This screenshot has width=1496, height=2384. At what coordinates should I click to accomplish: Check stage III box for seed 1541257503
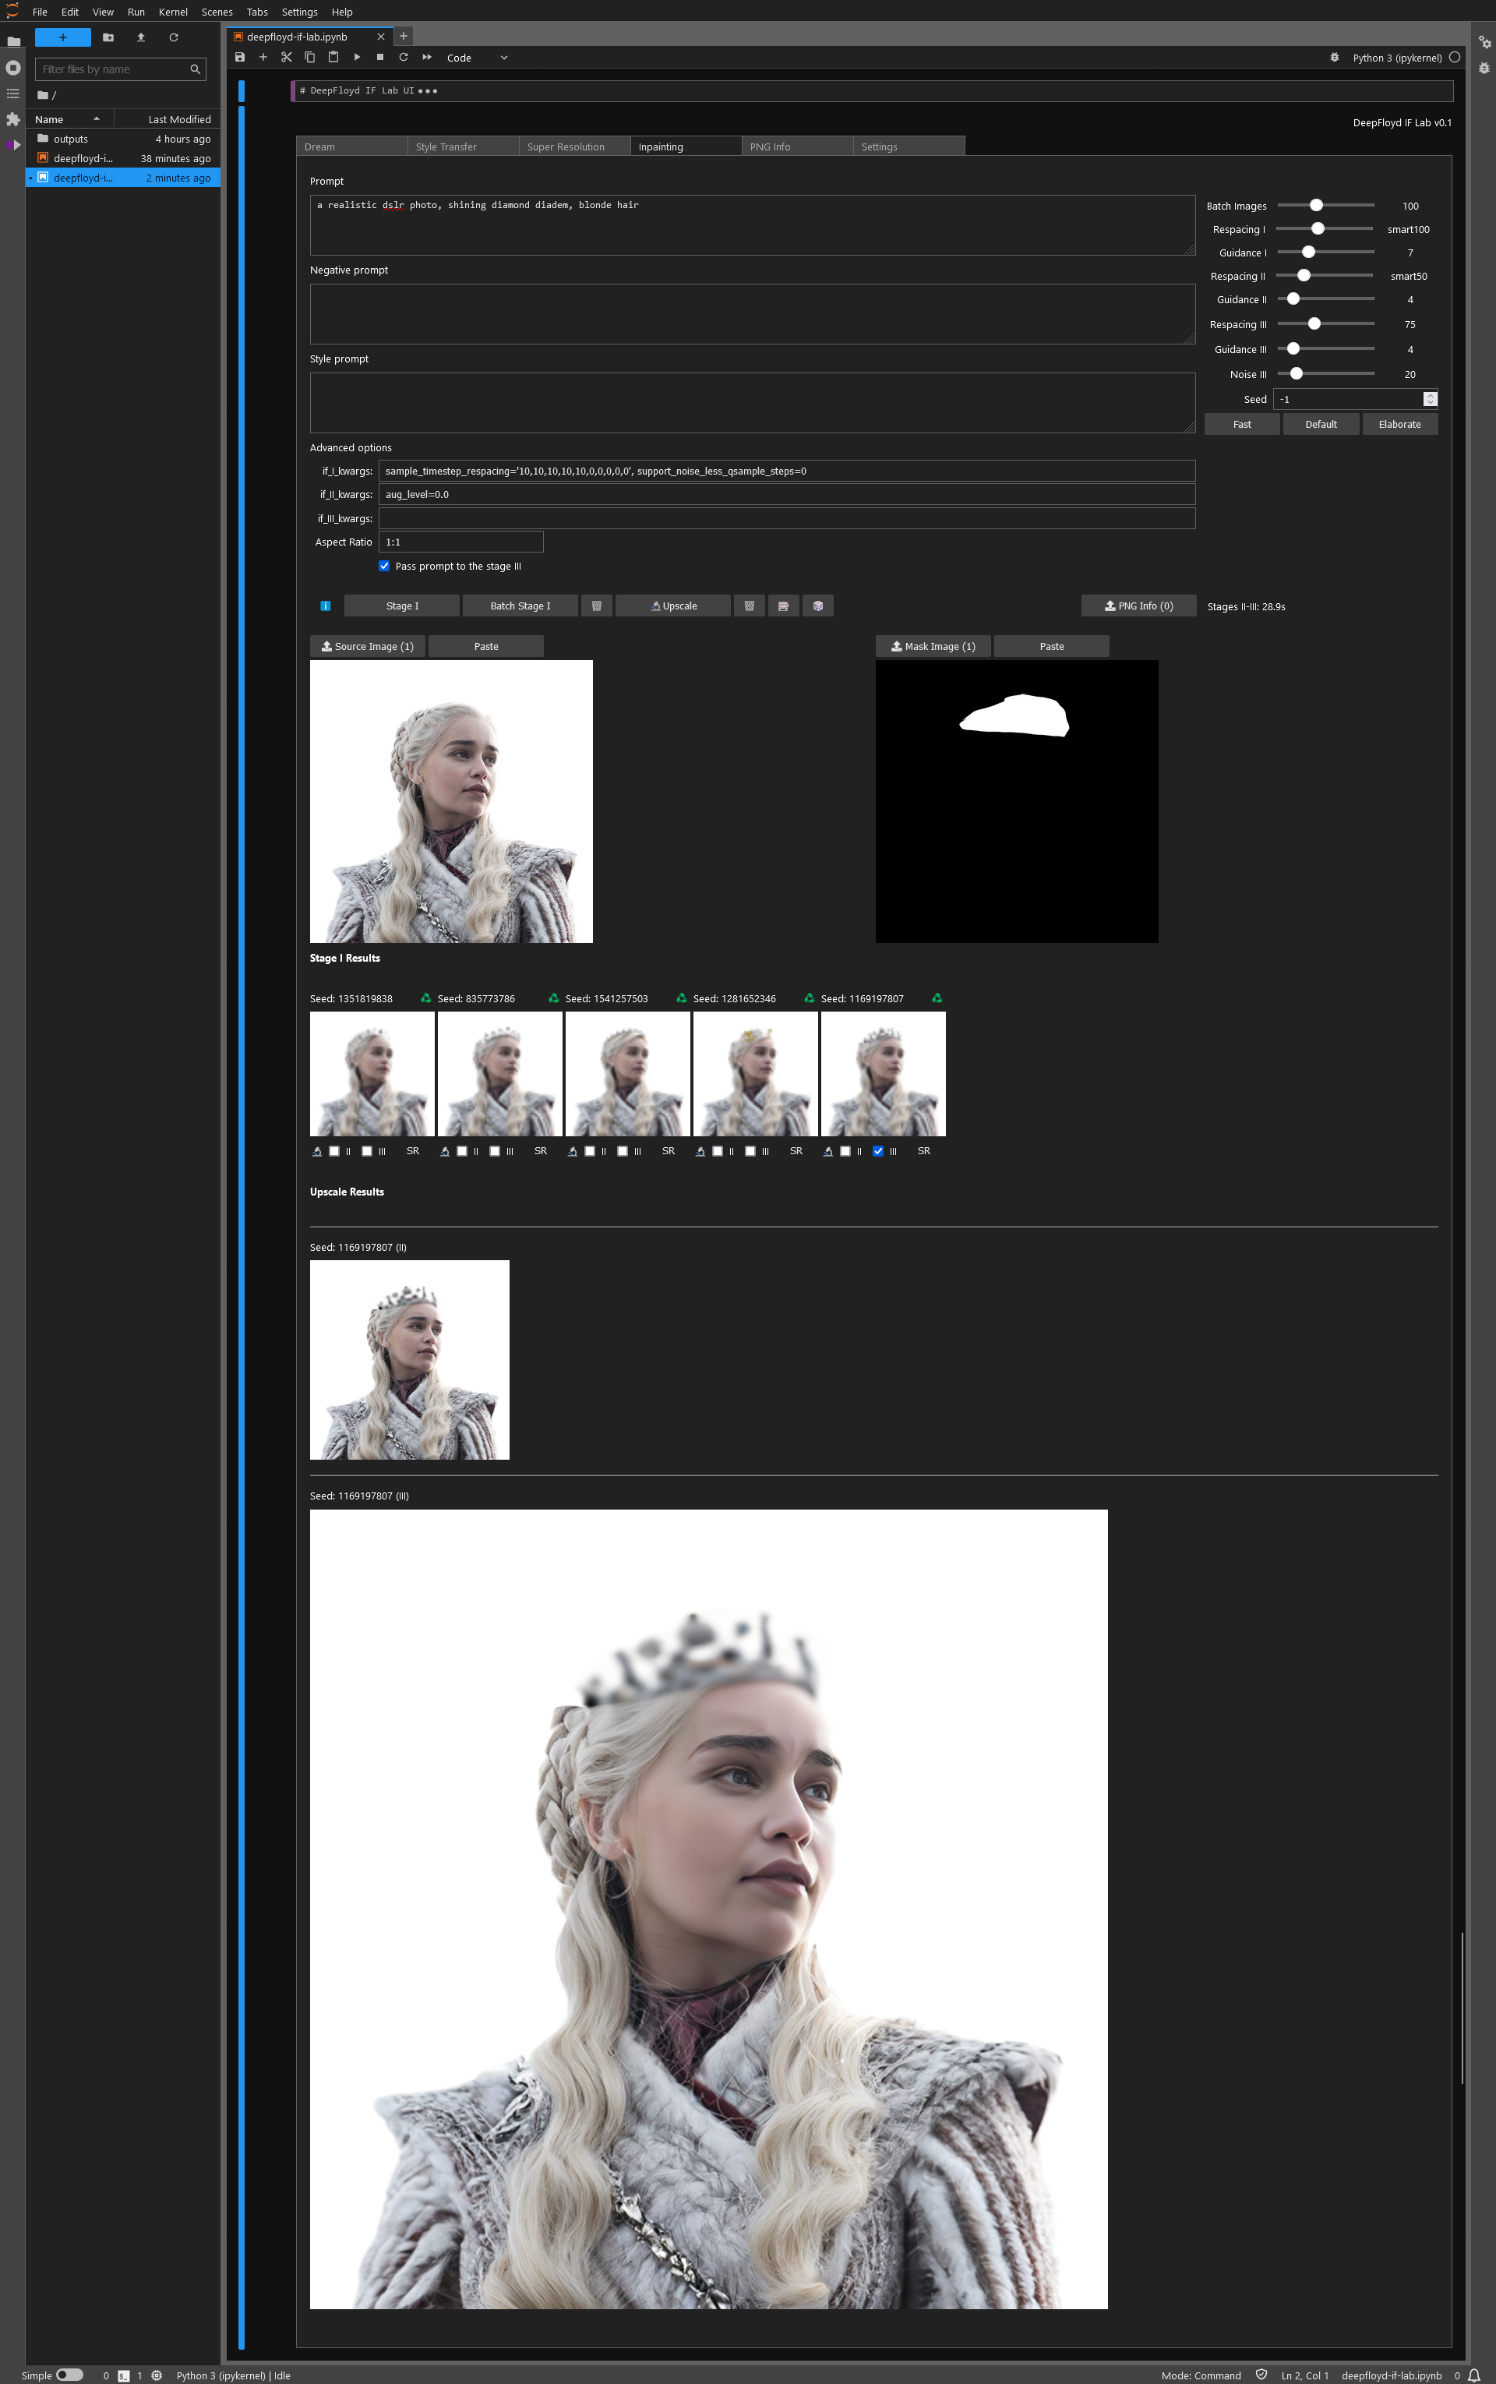(623, 1151)
